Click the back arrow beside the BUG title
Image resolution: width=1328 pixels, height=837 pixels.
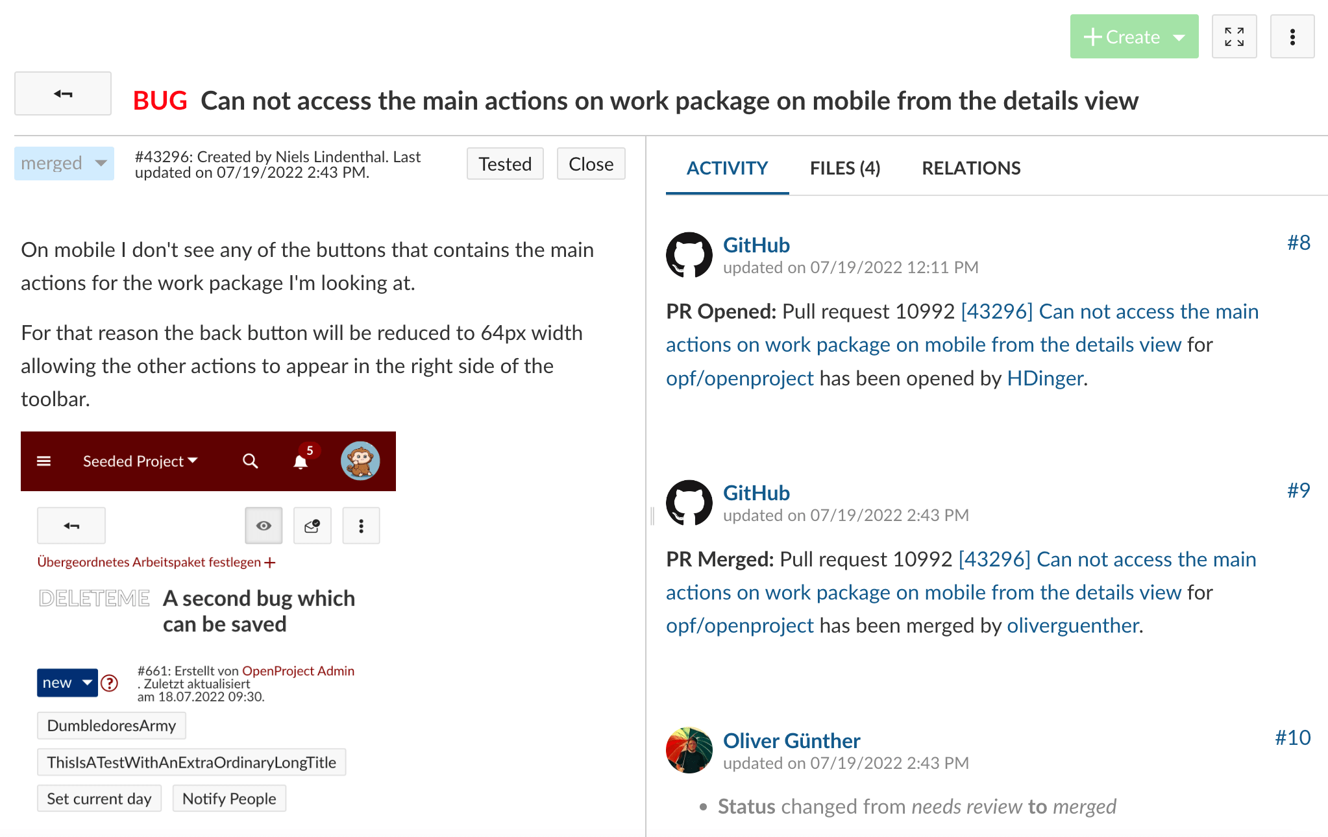[x=62, y=93]
